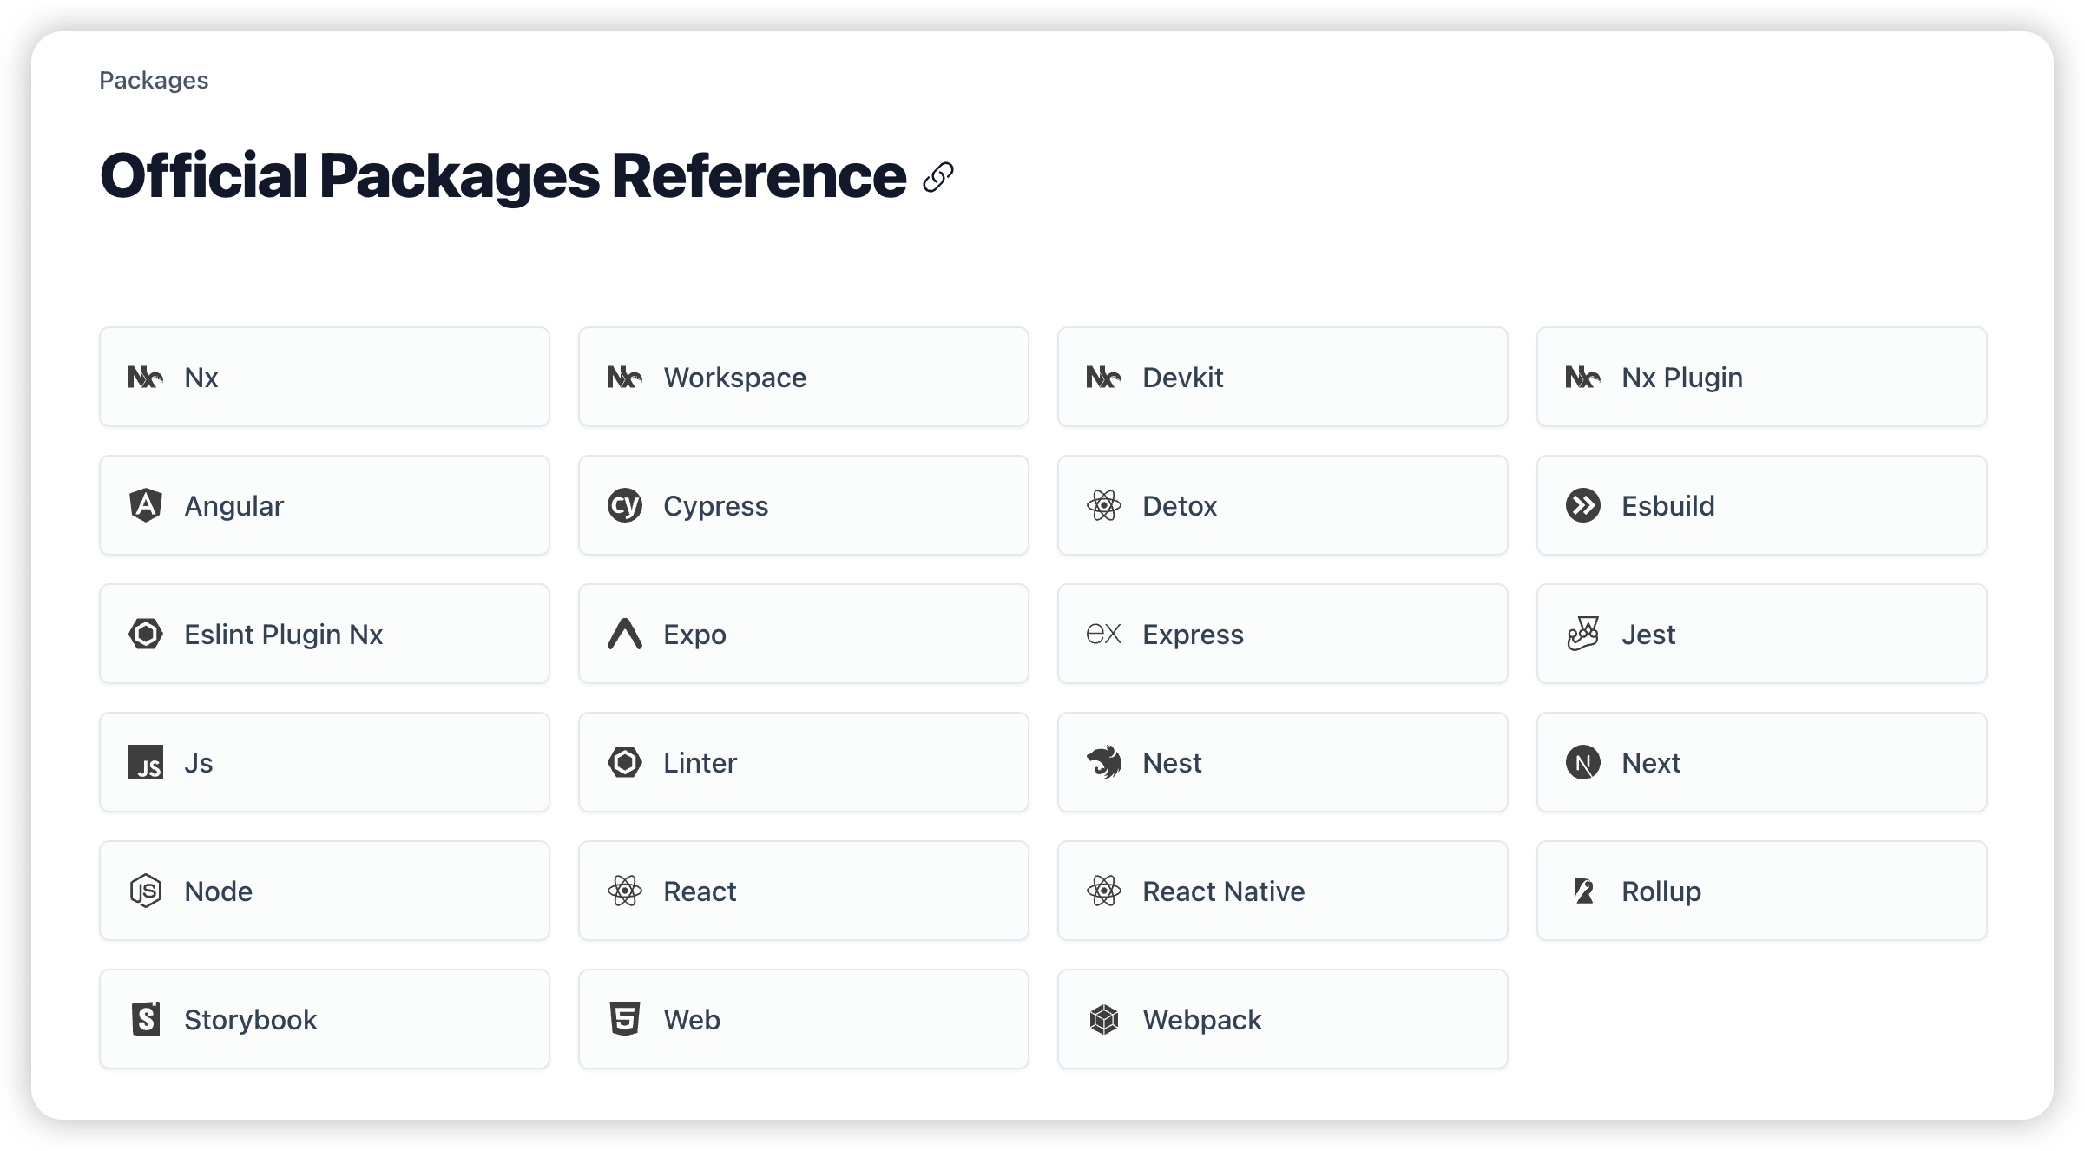Click the NestJS logo icon
The image size is (2085, 1151).
click(1104, 762)
